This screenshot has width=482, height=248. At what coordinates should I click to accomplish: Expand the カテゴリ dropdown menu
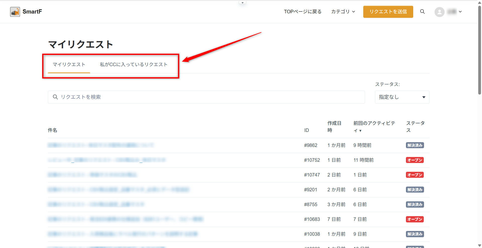pyautogui.click(x=343, y=12)
